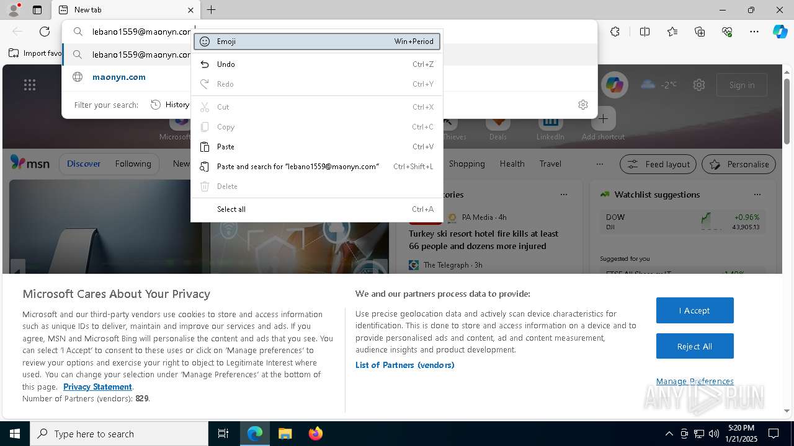Open Split screen view
Screen dimensions: 794x446
tap(645, 32)
